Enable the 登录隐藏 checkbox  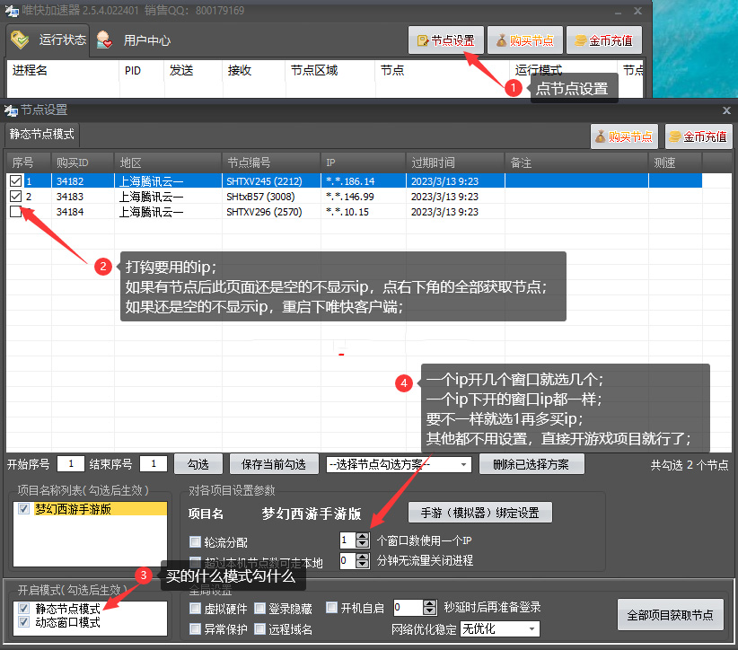click(259, 608)
